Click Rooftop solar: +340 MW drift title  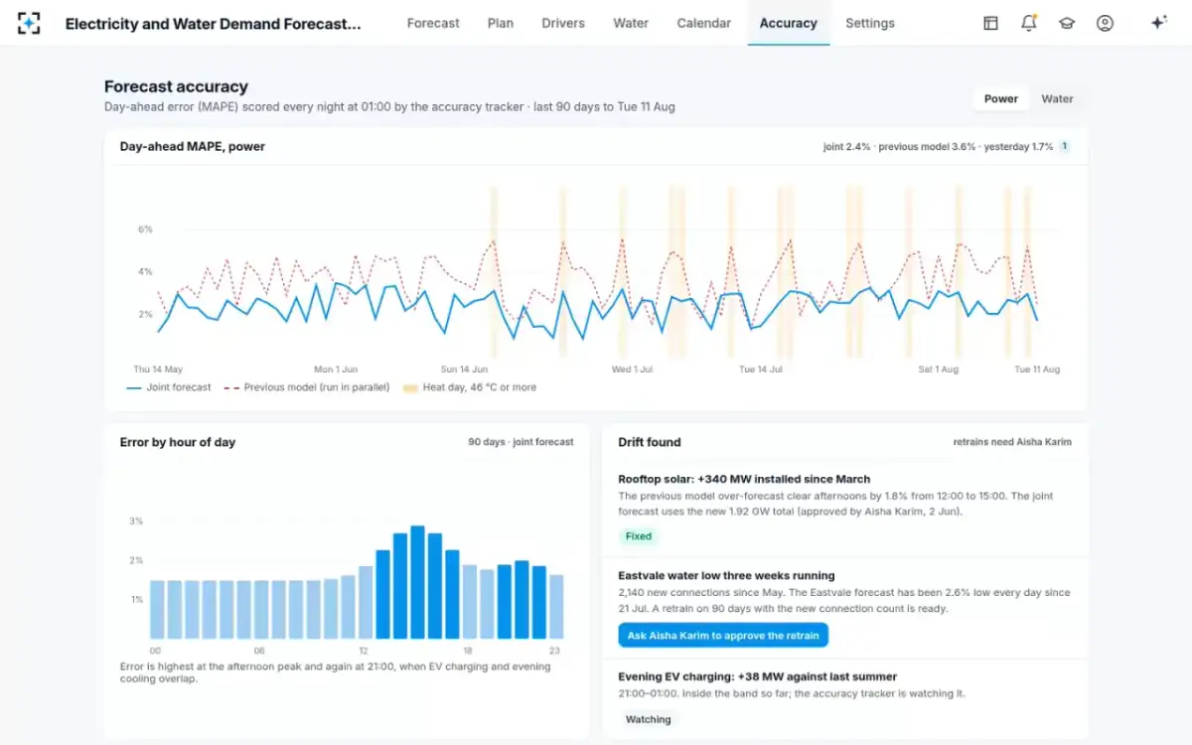point(744,479)
